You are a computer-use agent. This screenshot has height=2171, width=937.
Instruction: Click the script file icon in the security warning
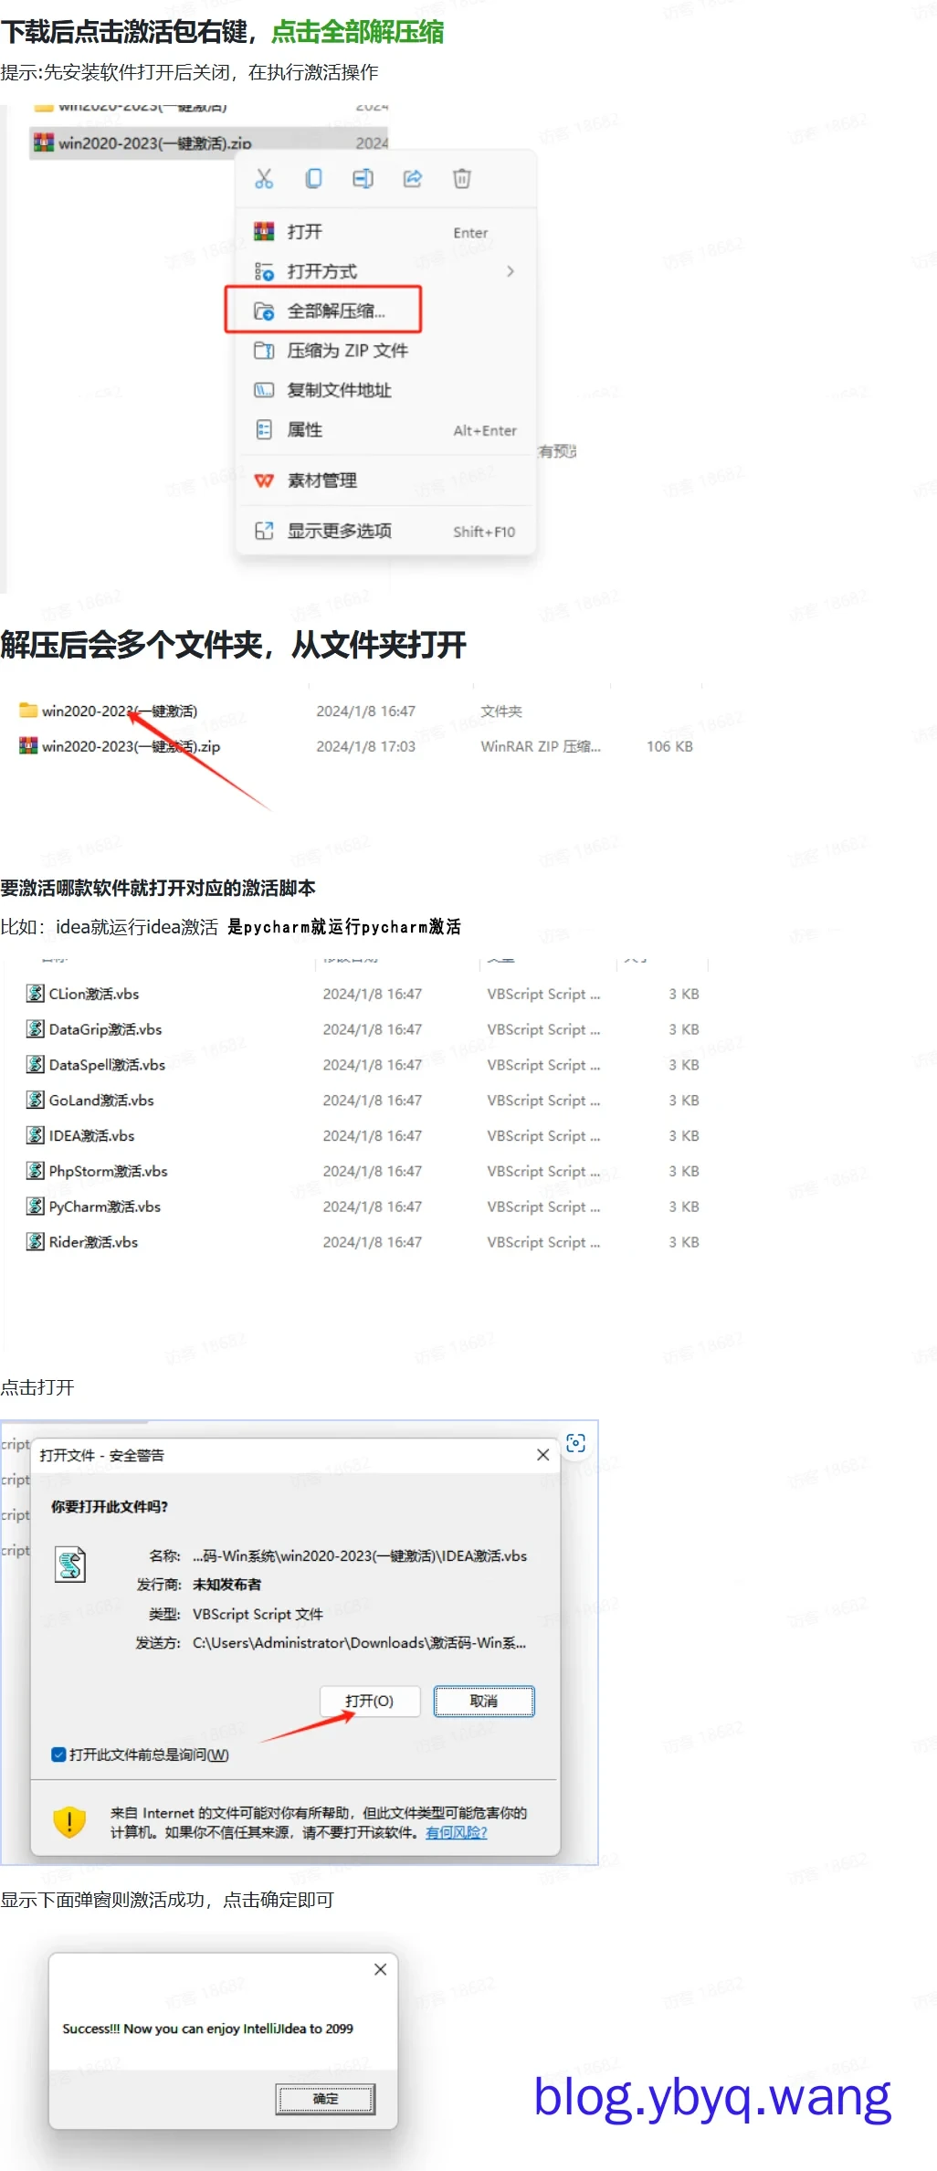point(71,1565)
